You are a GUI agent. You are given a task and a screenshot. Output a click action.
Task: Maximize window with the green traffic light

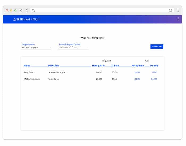click(15, 10)
